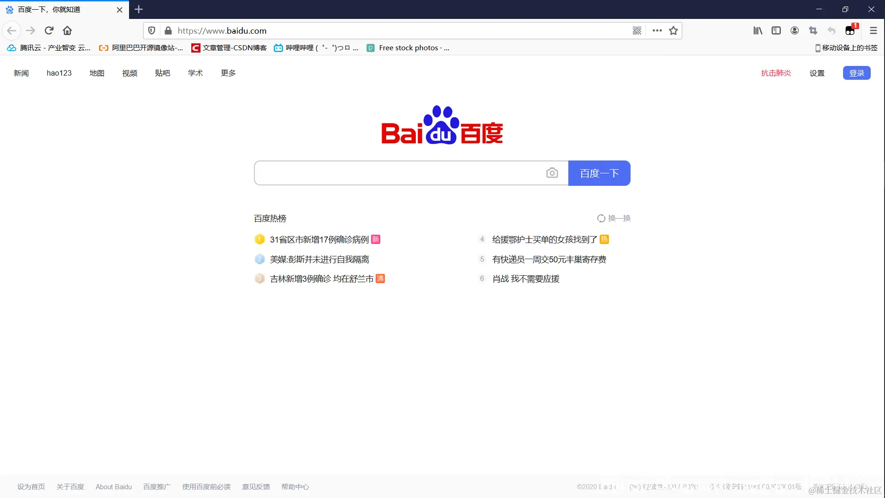
Task: Click the 登录 button
Action: (857, 73)
